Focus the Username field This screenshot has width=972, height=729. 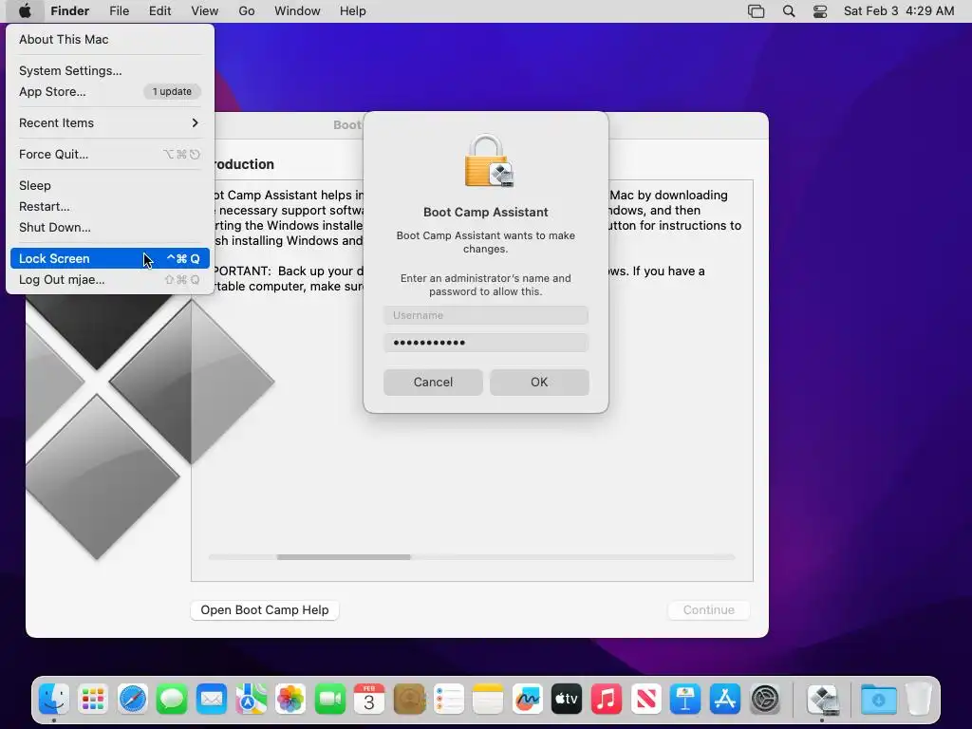pyautogui.click(x=486, y=315)
